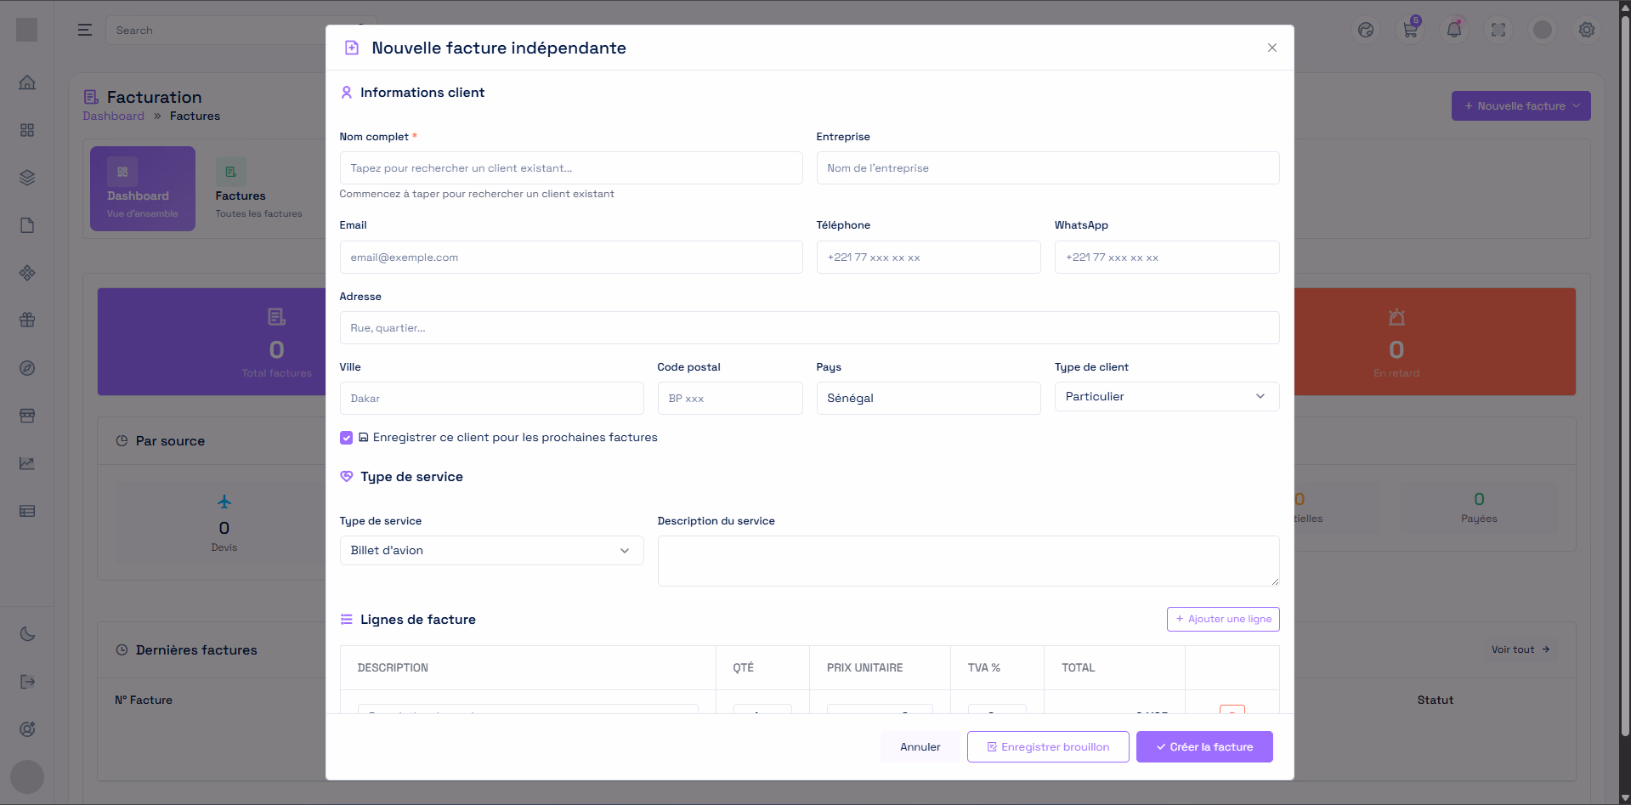This screenshot has width=1631, height=805.
Task: Select the Dashboard tab card
Action: [143, 189]
